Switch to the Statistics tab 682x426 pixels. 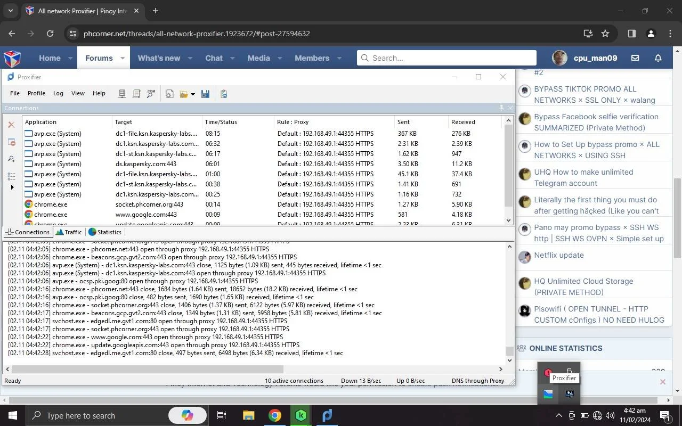coord(105,232)
